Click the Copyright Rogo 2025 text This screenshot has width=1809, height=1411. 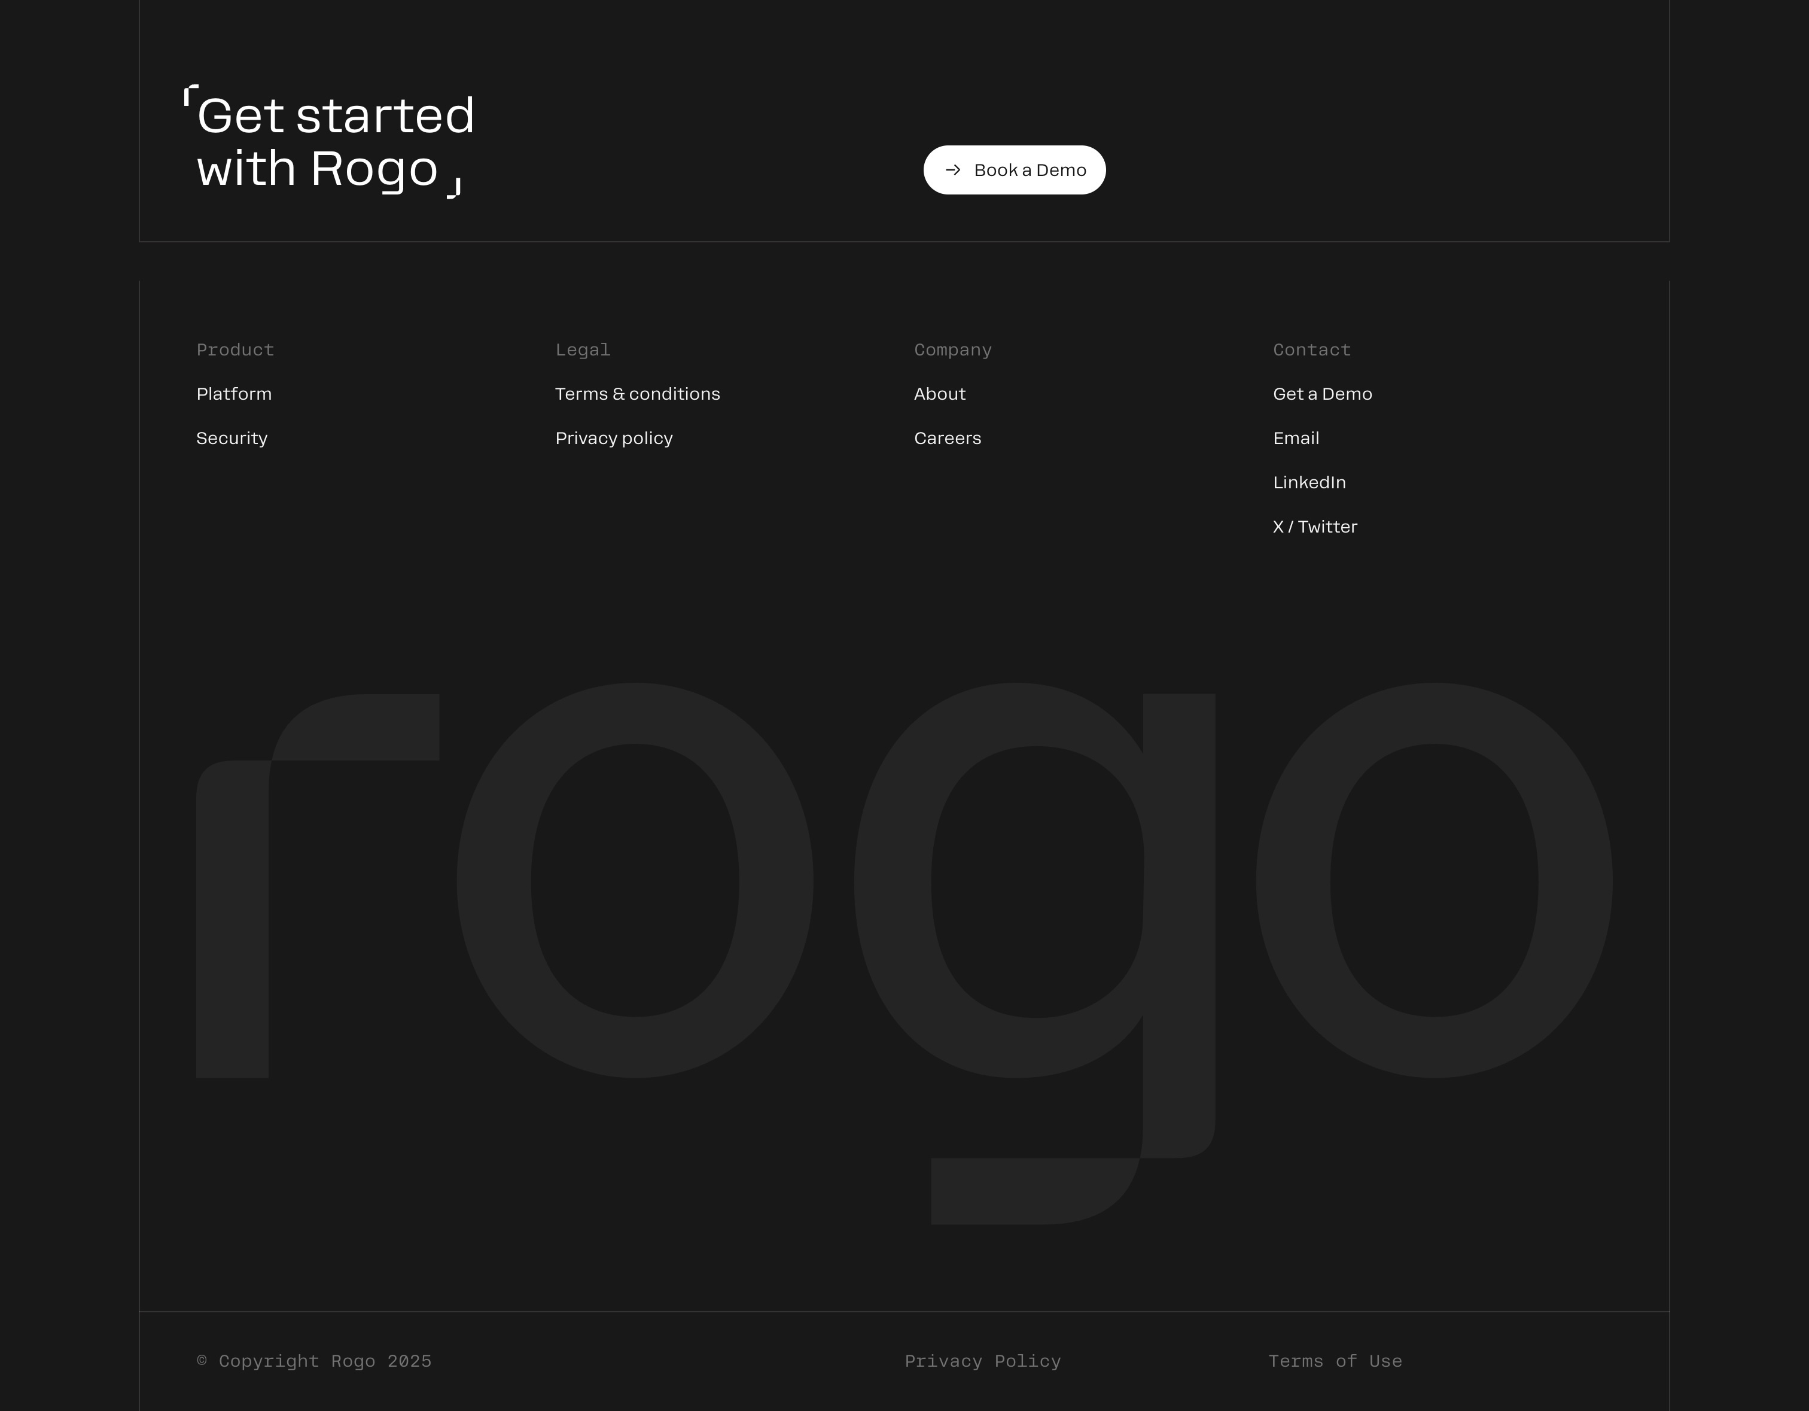tap(314, 1361)
